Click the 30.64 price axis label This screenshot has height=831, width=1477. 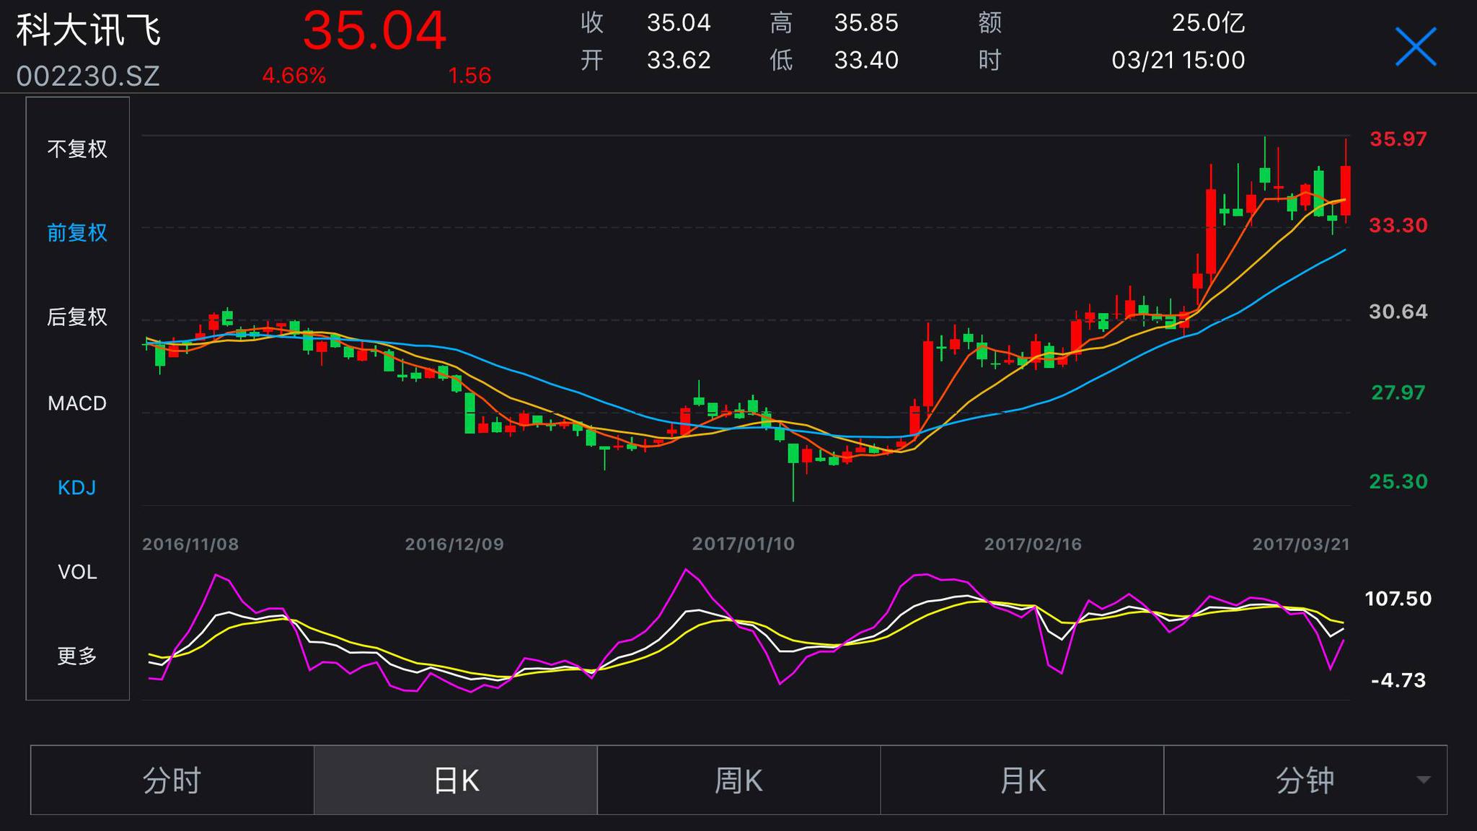pos(1398,312)
